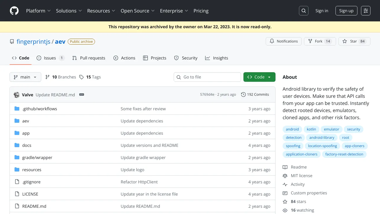Image resolution: width=380 pixels, height=214 pixels.
Task: Click the file icon for README.md
Action: (17, 206)
